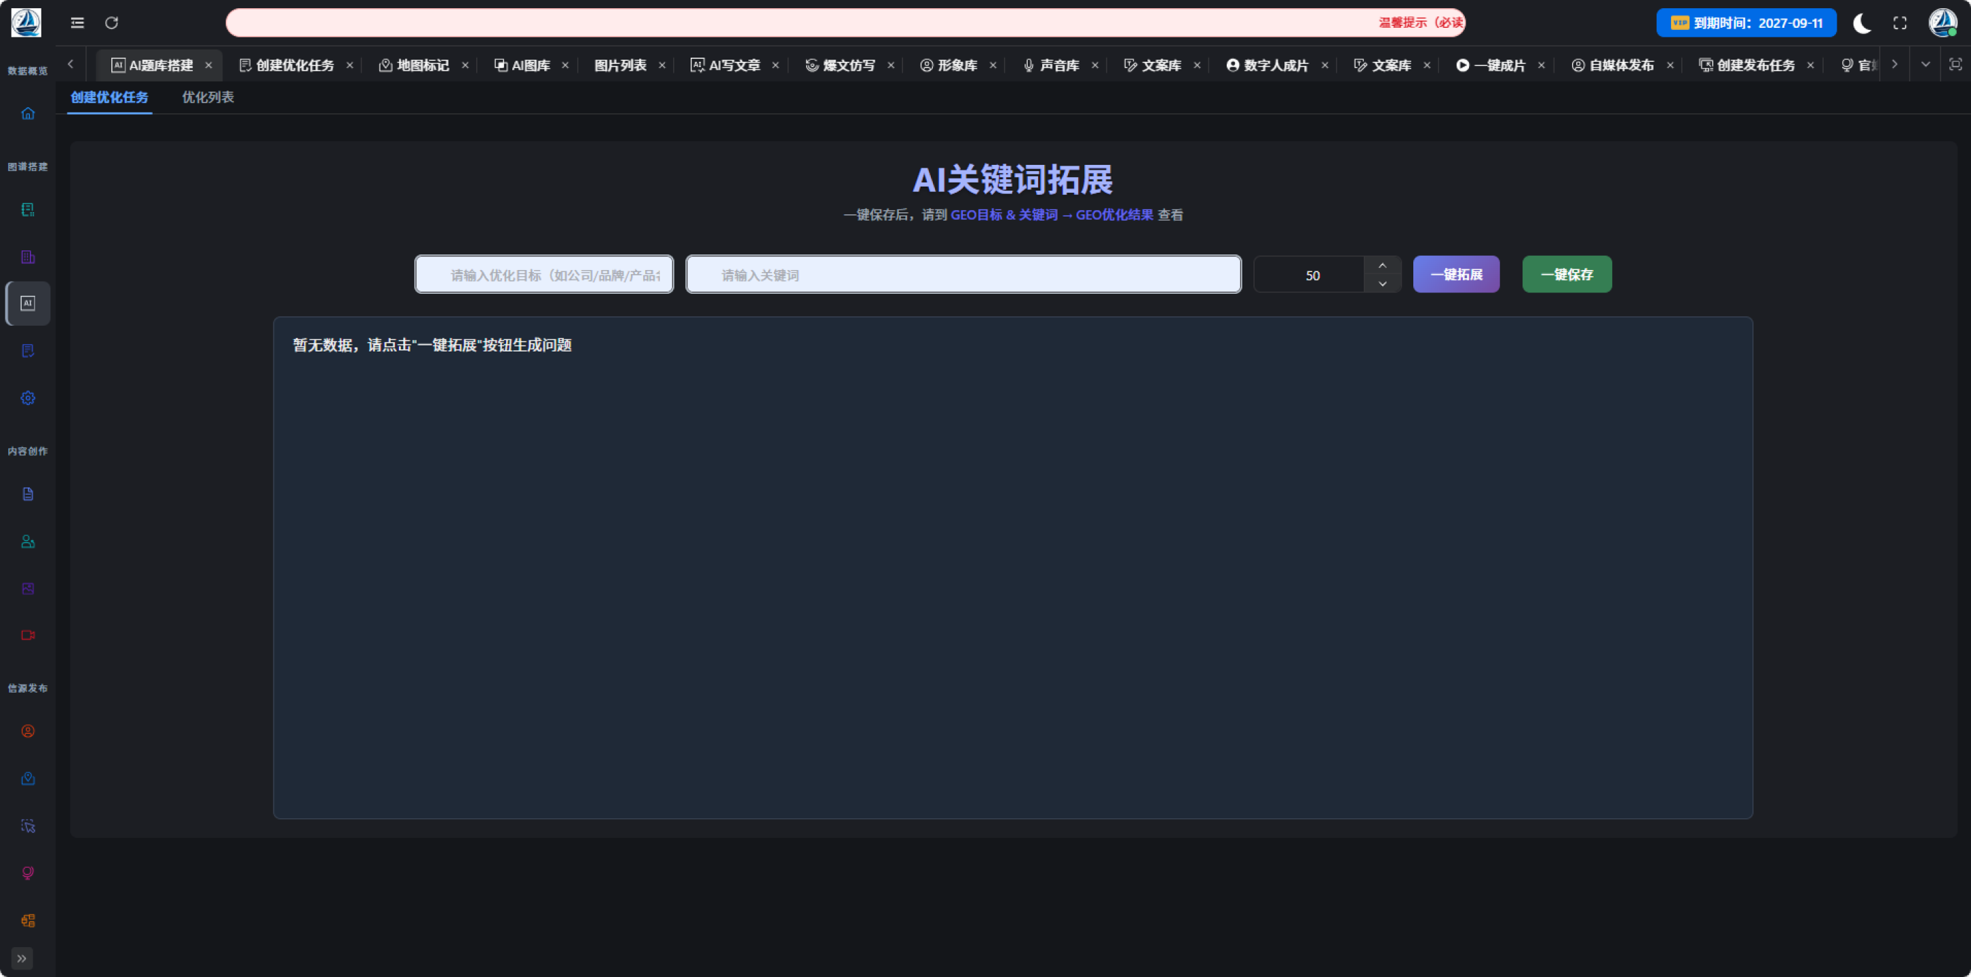Click the 一键拓展 button

click(x=1456, y=275)
